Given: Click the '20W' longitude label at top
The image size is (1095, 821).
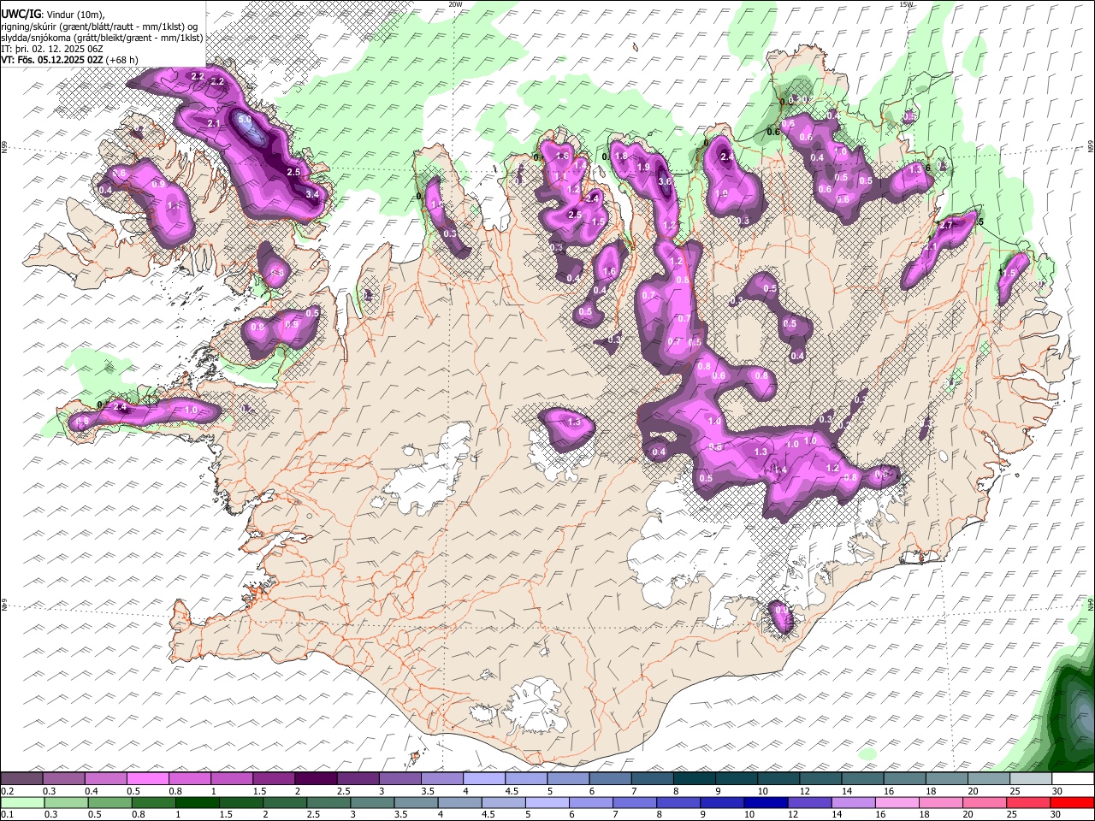Looking at the screenshot, I should tap(455, 4).
